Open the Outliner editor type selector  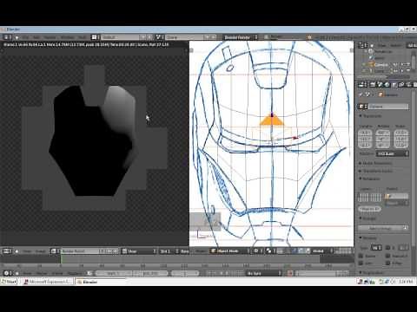[362, 45]
